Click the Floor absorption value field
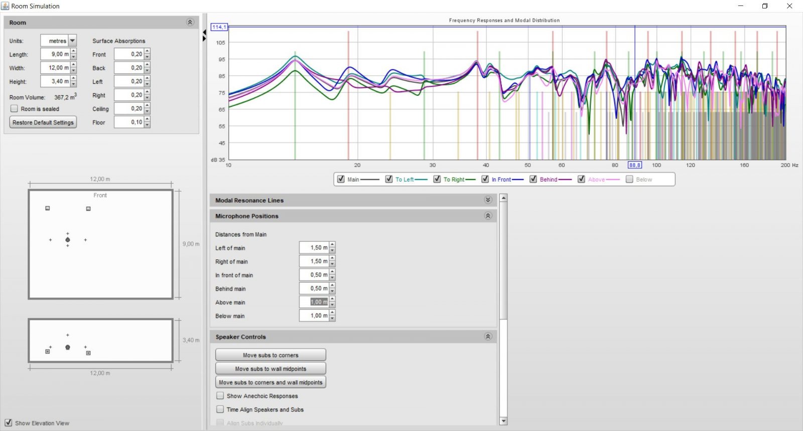Image resolution: width=803 pixels, height=431 pixels. (128, 122)
